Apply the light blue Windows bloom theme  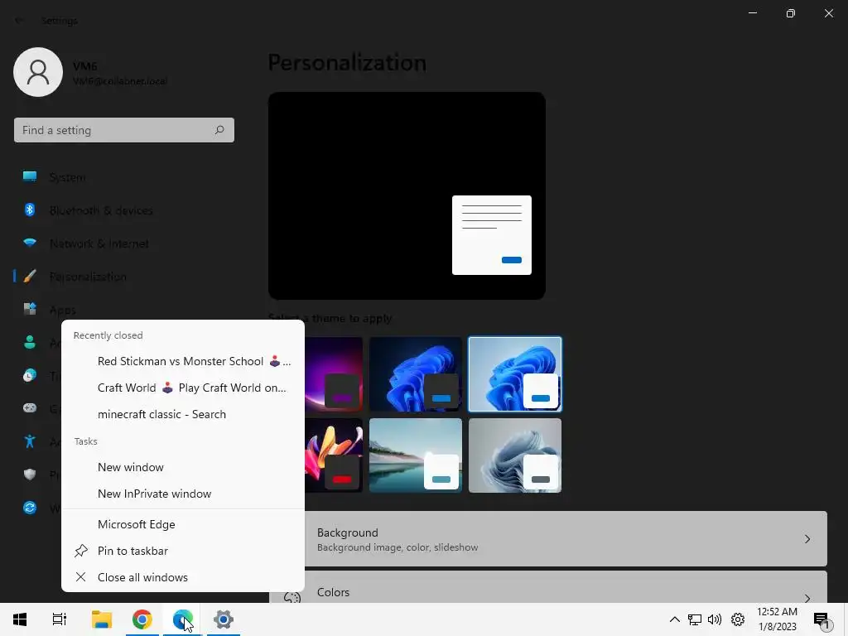(515, 374)
